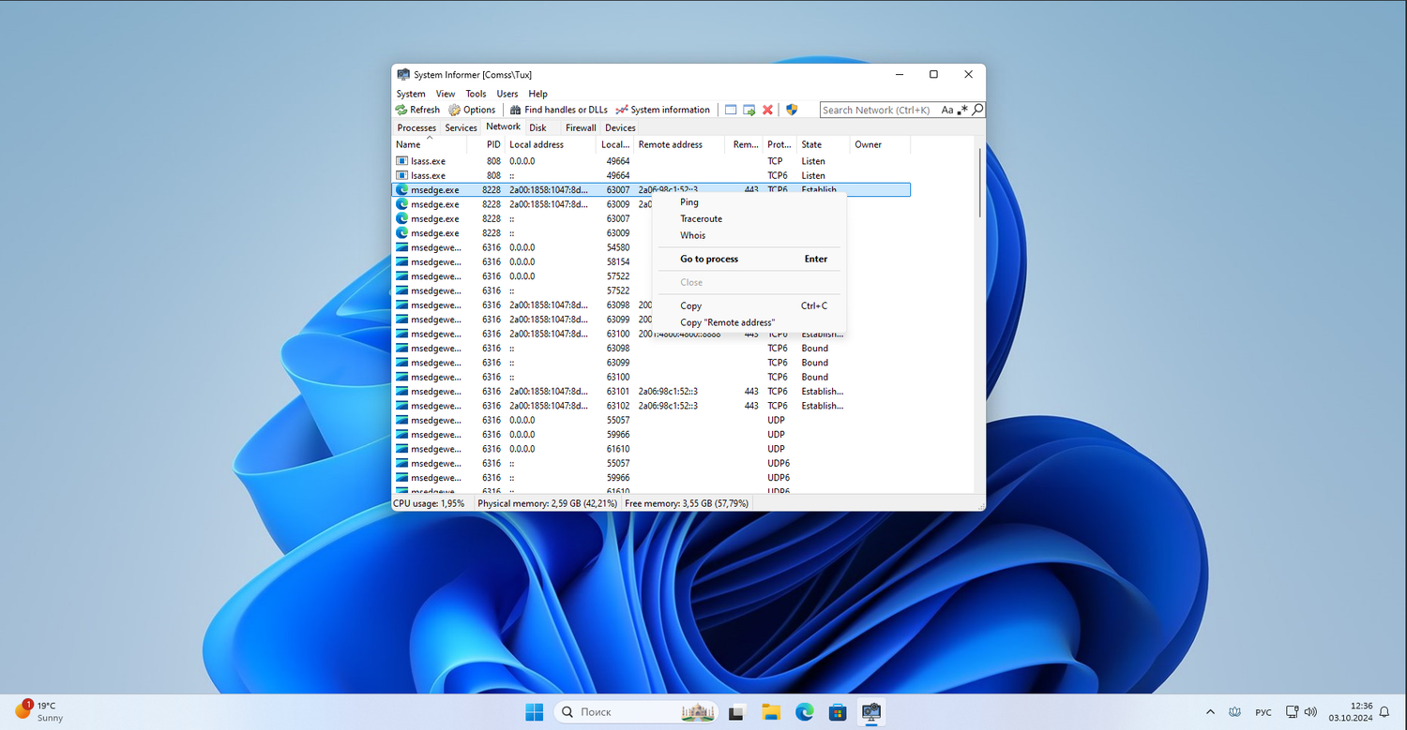
Task: Click the Refresh toolbar icon
Action: click(x=401, y=110)
